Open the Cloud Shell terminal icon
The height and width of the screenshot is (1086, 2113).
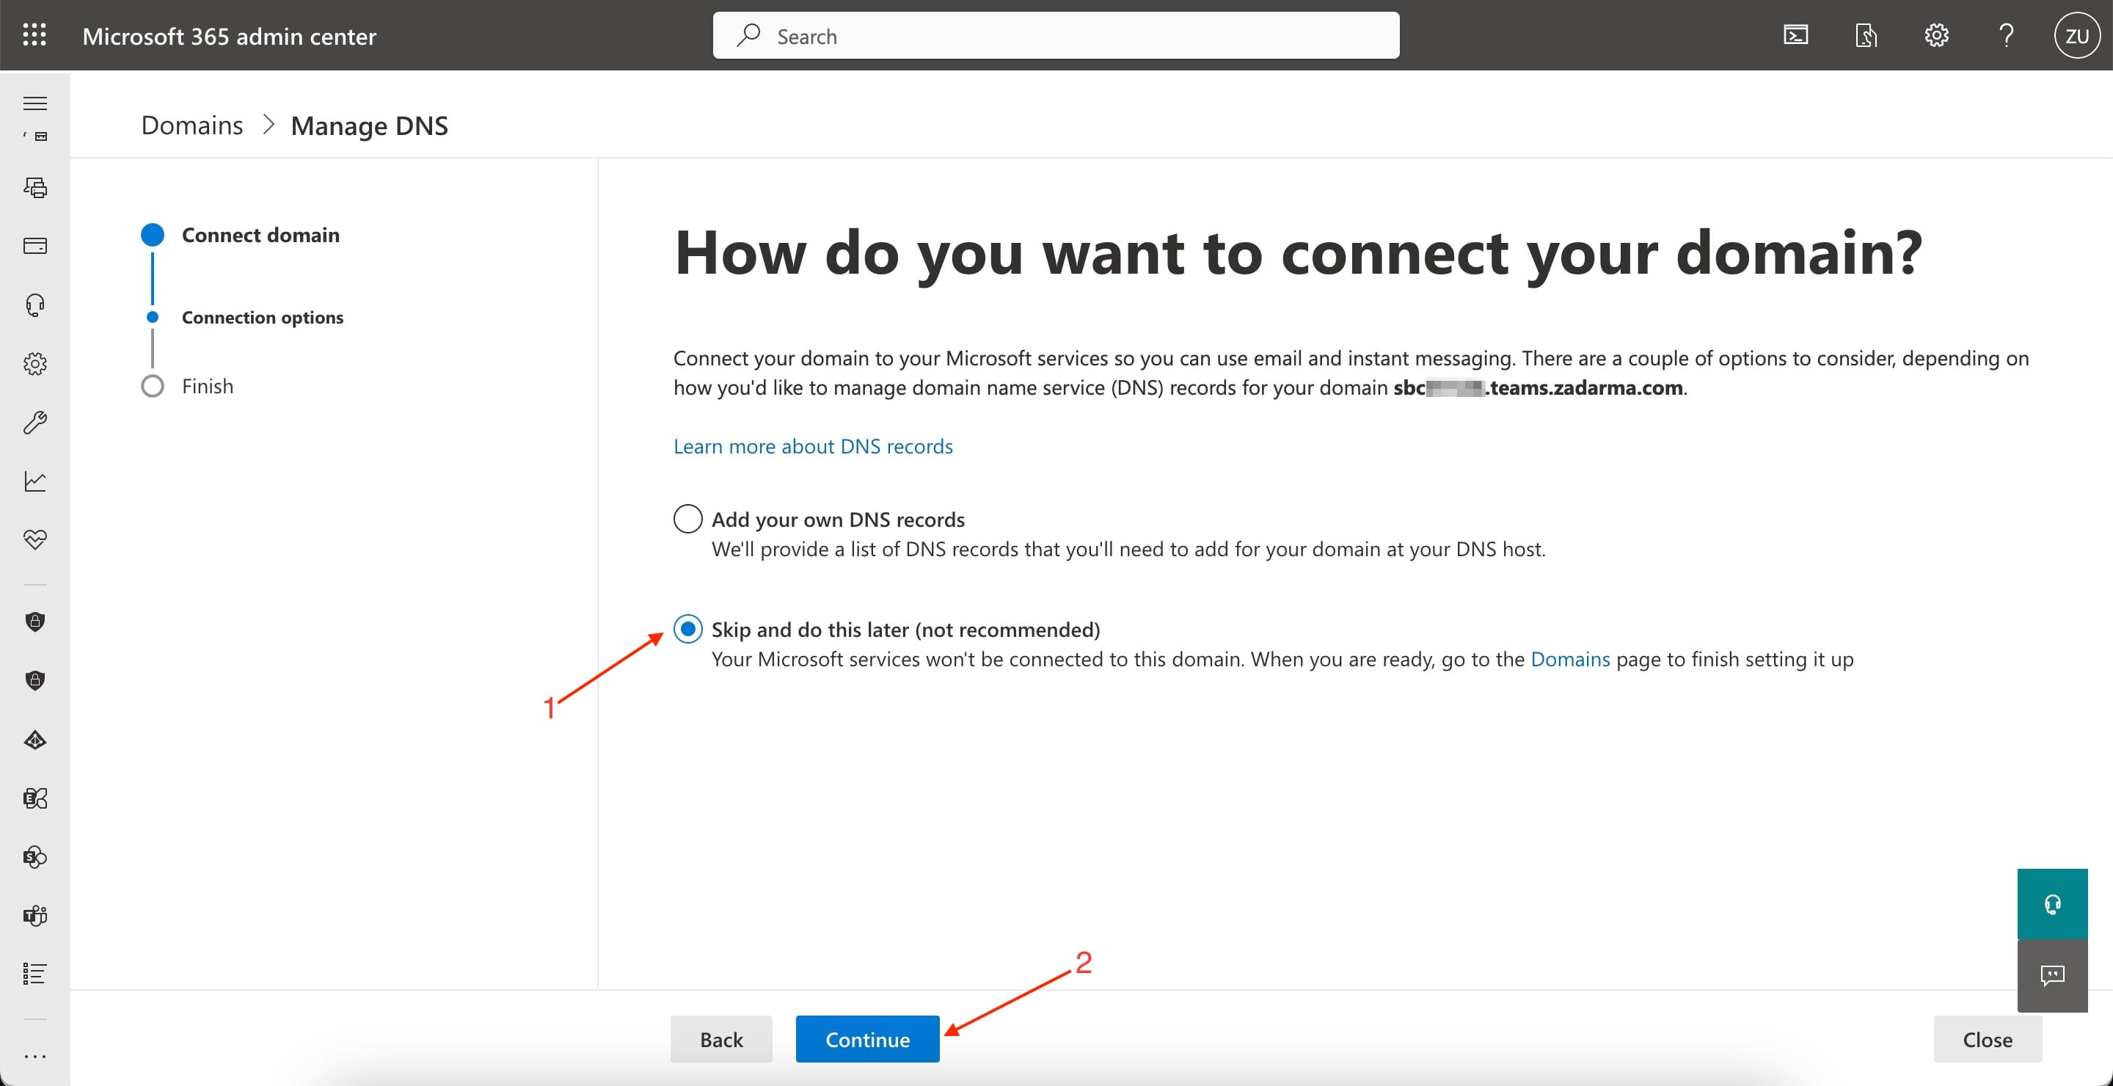[x=1796, y=34]
